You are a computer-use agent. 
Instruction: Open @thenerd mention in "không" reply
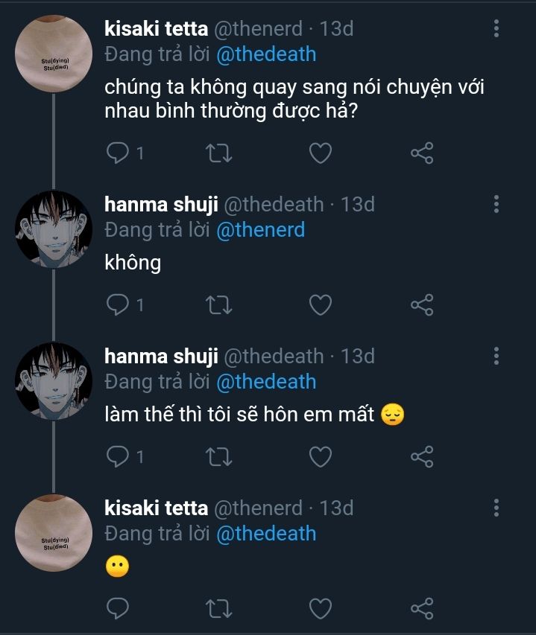pyautogui.click(x=260, y=230)
